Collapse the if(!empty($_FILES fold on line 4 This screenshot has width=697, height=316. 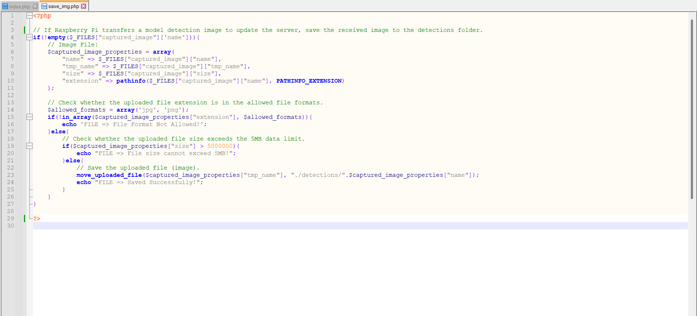tap(29, 37)
